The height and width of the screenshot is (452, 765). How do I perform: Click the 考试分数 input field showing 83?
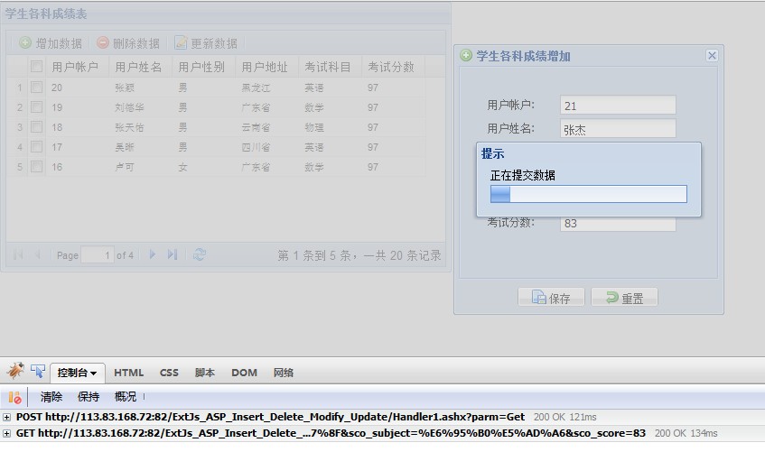click(618, 224)
